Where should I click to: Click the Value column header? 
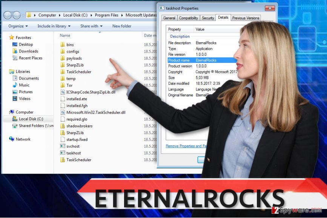(x=200, y=29)
